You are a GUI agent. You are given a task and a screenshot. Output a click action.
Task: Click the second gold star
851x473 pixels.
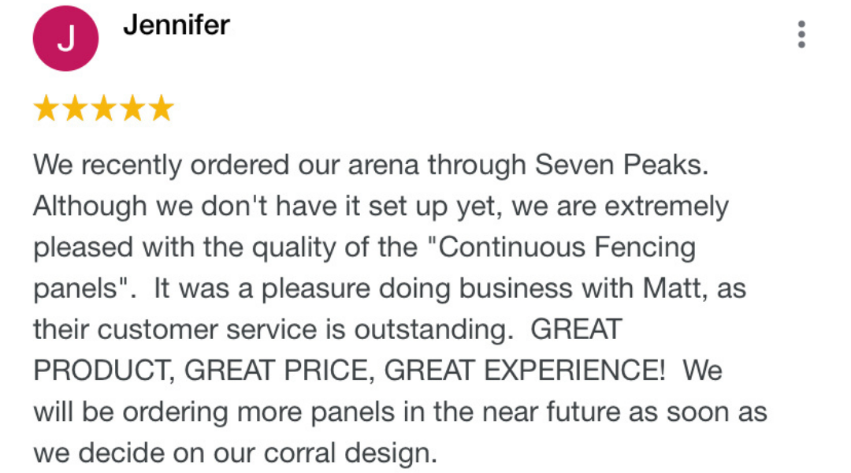pos(75,108)
